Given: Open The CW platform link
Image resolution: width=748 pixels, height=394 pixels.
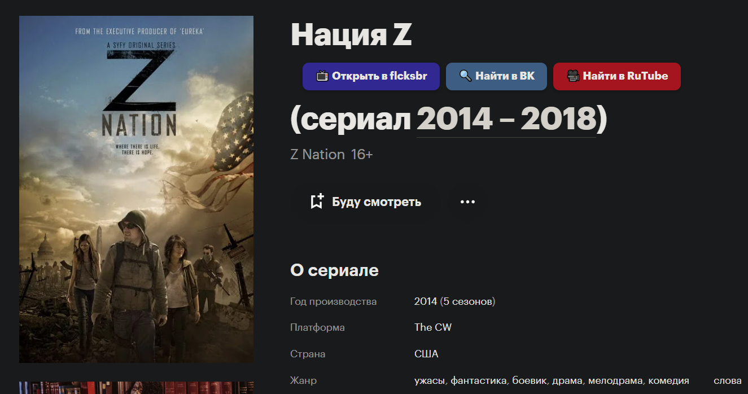Looking at the screenshot, I should 433,327.
